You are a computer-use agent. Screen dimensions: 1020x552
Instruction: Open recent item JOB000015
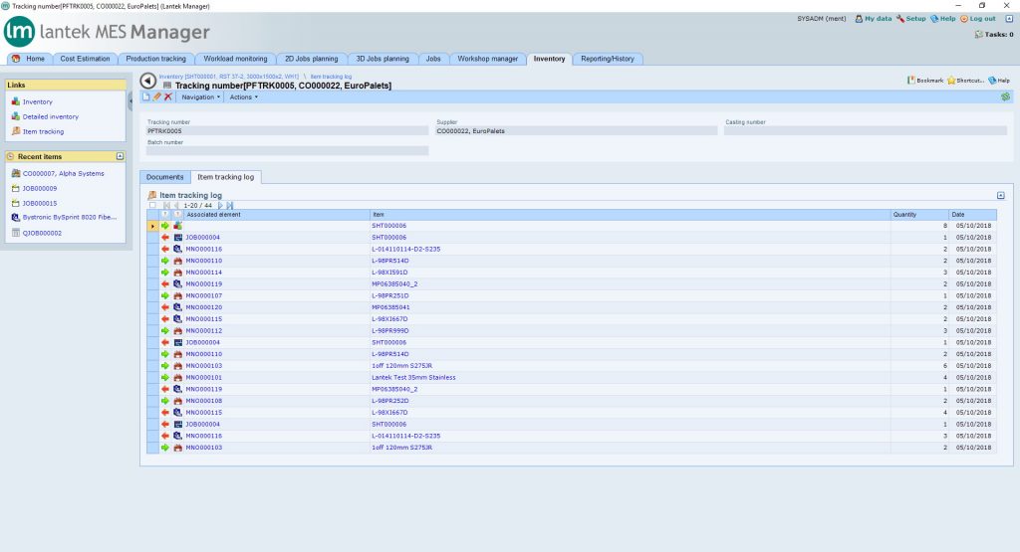click(40, 203)
